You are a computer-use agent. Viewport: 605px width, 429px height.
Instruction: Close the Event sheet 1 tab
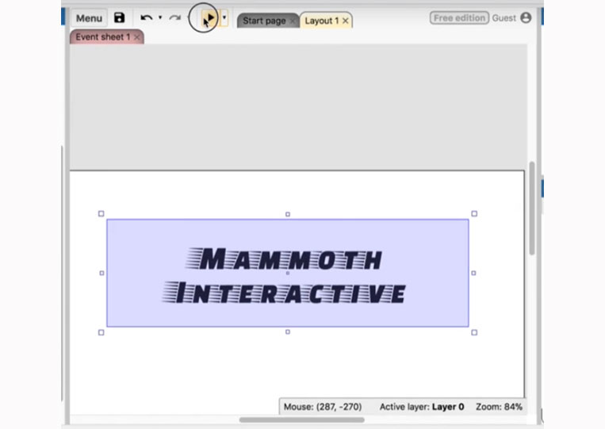coord(136,37)
